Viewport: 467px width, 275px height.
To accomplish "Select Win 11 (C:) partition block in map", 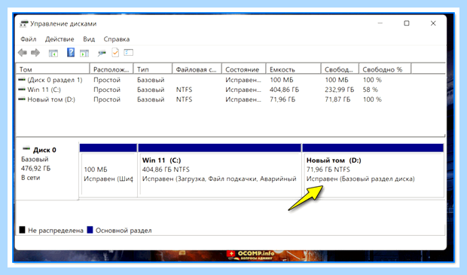I will point(219,170).
